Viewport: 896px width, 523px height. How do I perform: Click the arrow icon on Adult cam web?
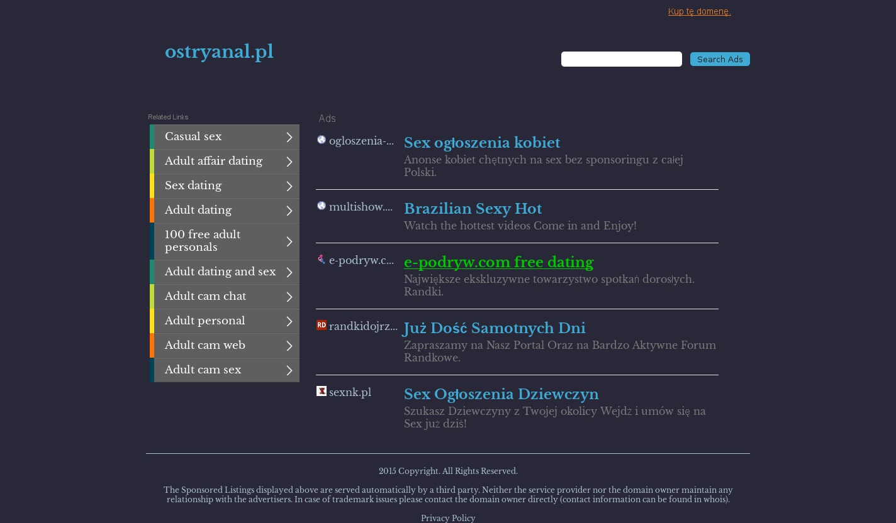289,346
